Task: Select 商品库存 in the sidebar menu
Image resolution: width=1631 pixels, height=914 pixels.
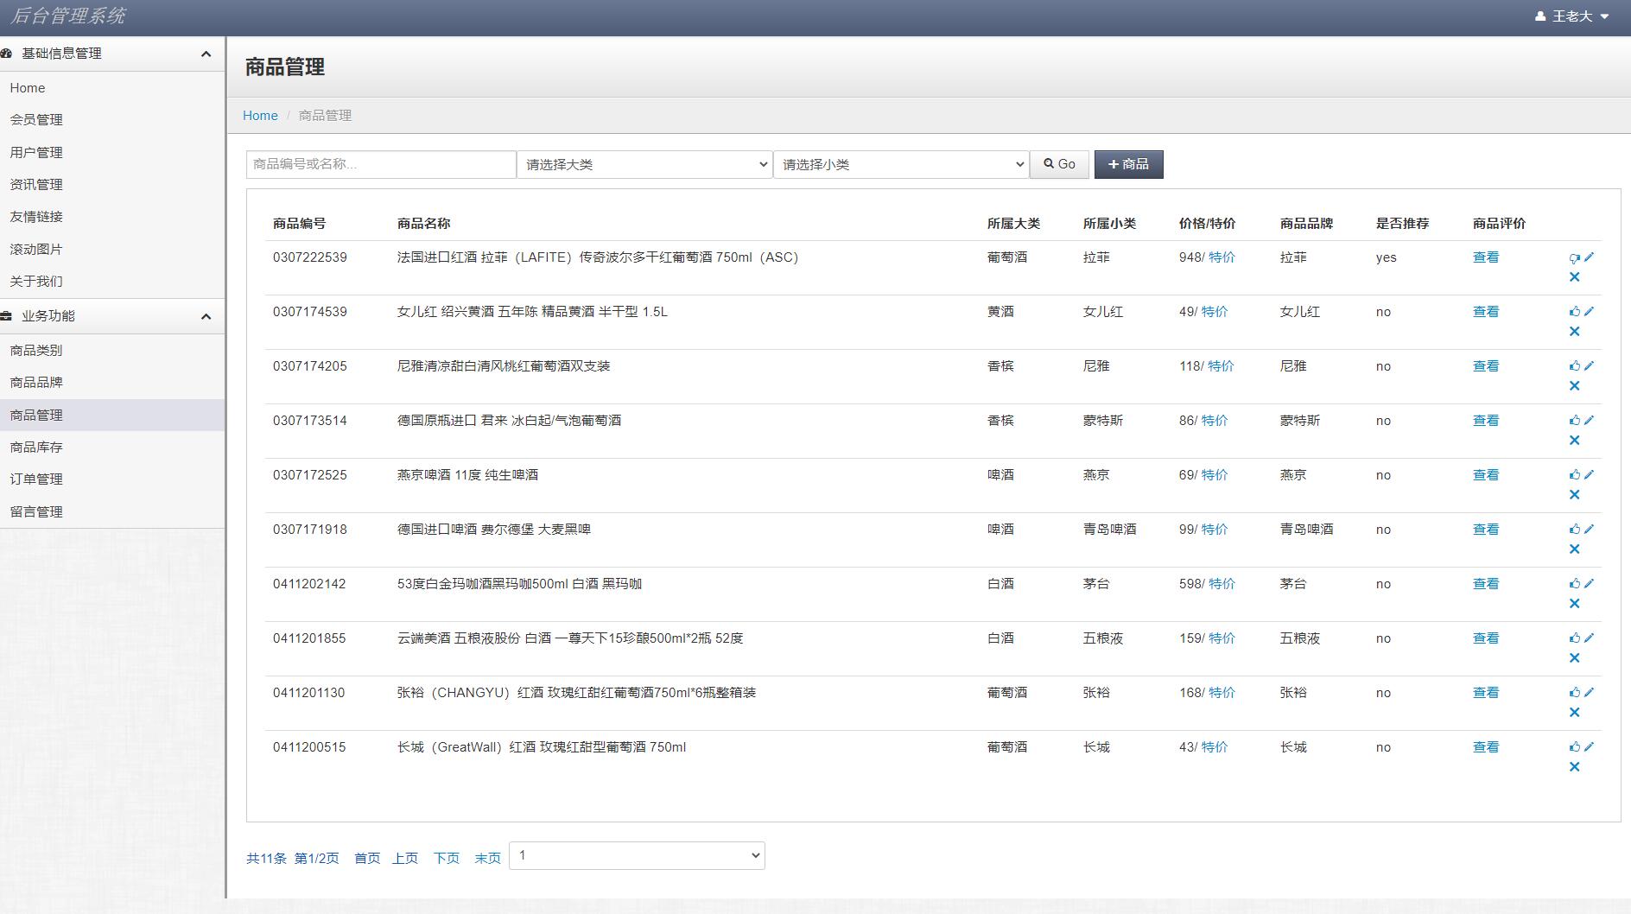Action: [35, 447]
